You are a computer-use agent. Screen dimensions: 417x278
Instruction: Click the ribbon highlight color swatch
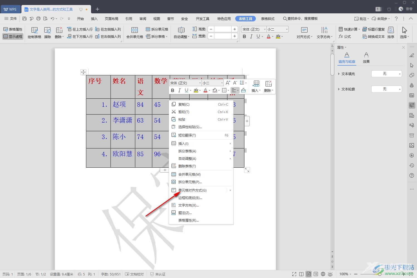point(278,36)
